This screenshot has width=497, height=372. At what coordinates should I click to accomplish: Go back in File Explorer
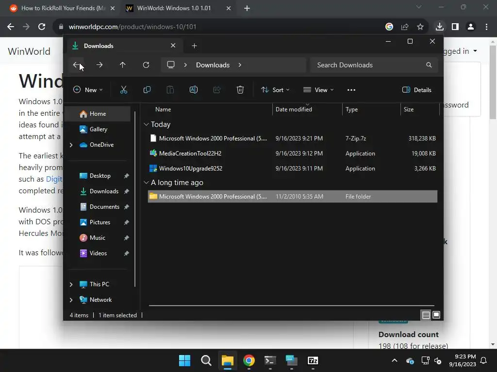[x=76, y=65]
